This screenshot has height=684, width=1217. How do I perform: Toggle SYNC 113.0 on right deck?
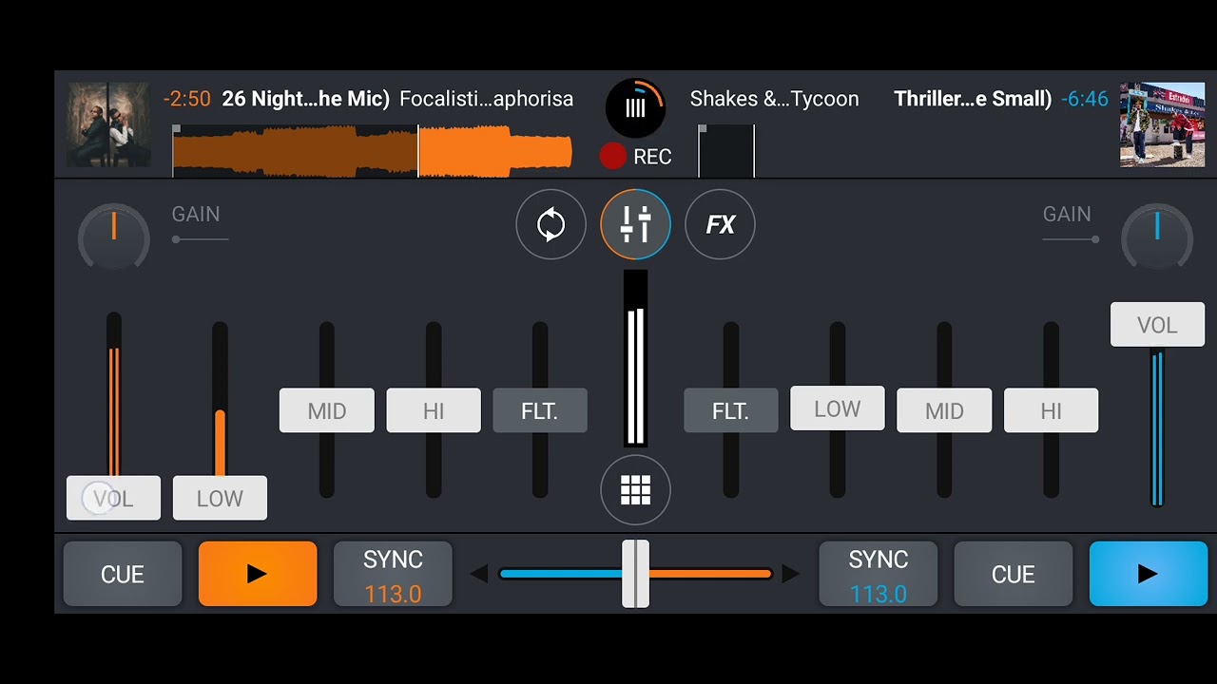tap(878, 574)
